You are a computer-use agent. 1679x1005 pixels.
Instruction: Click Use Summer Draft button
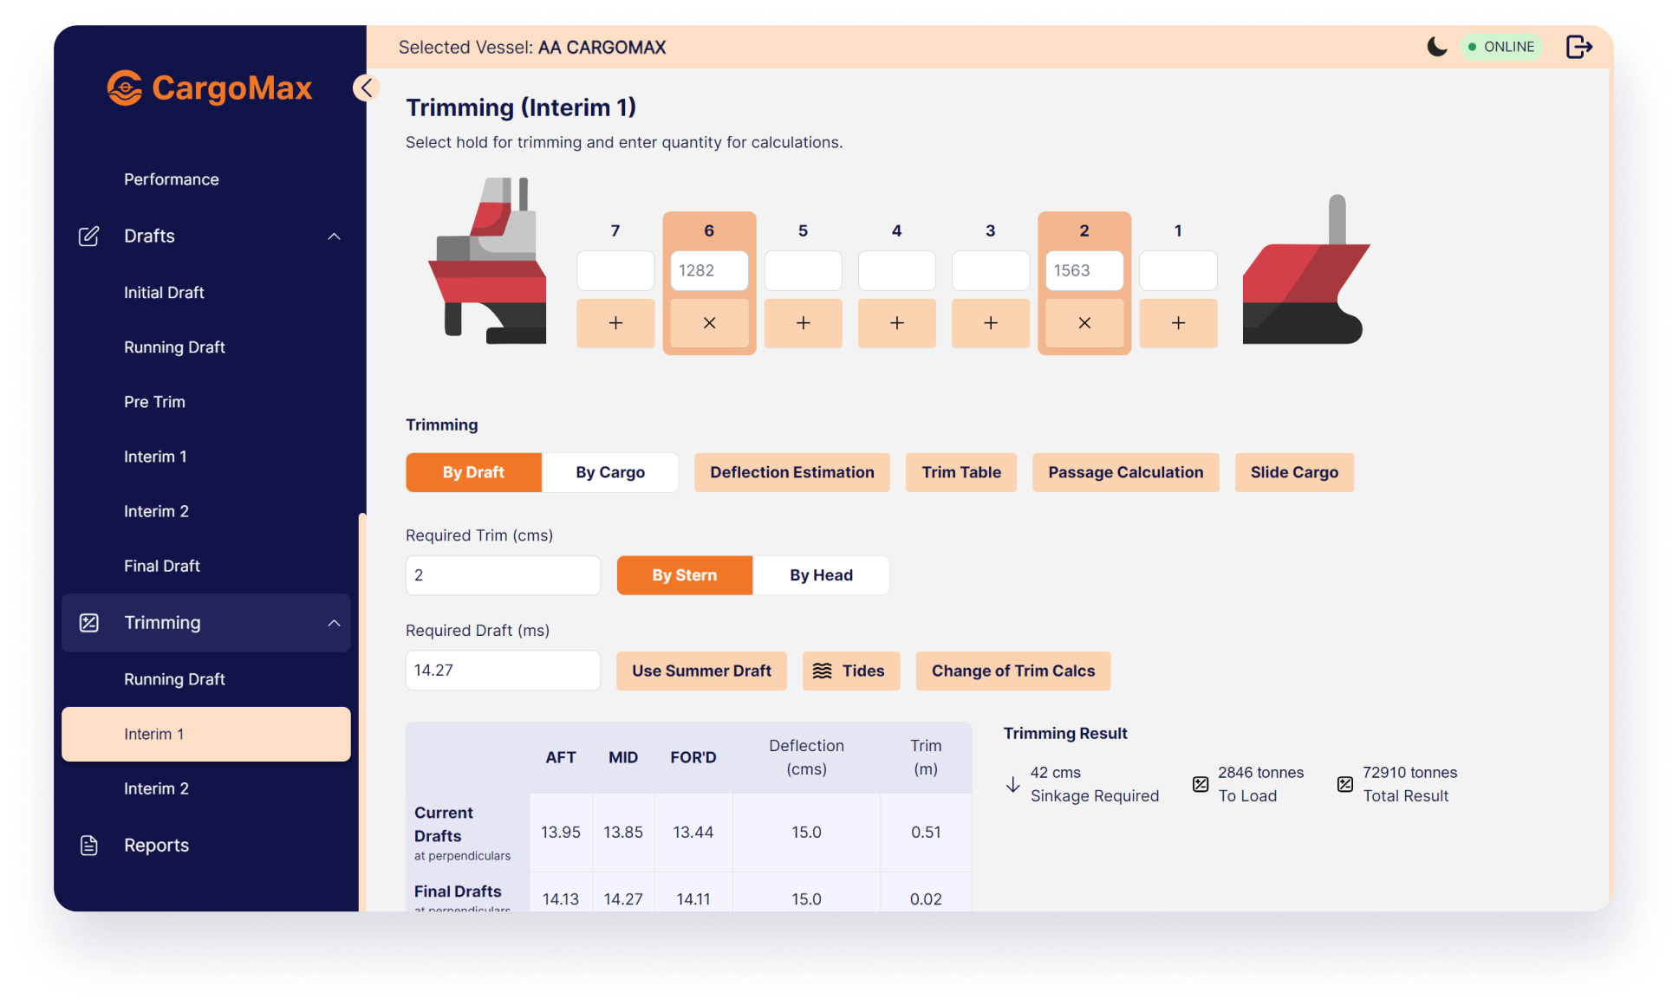tap(701, 671)
